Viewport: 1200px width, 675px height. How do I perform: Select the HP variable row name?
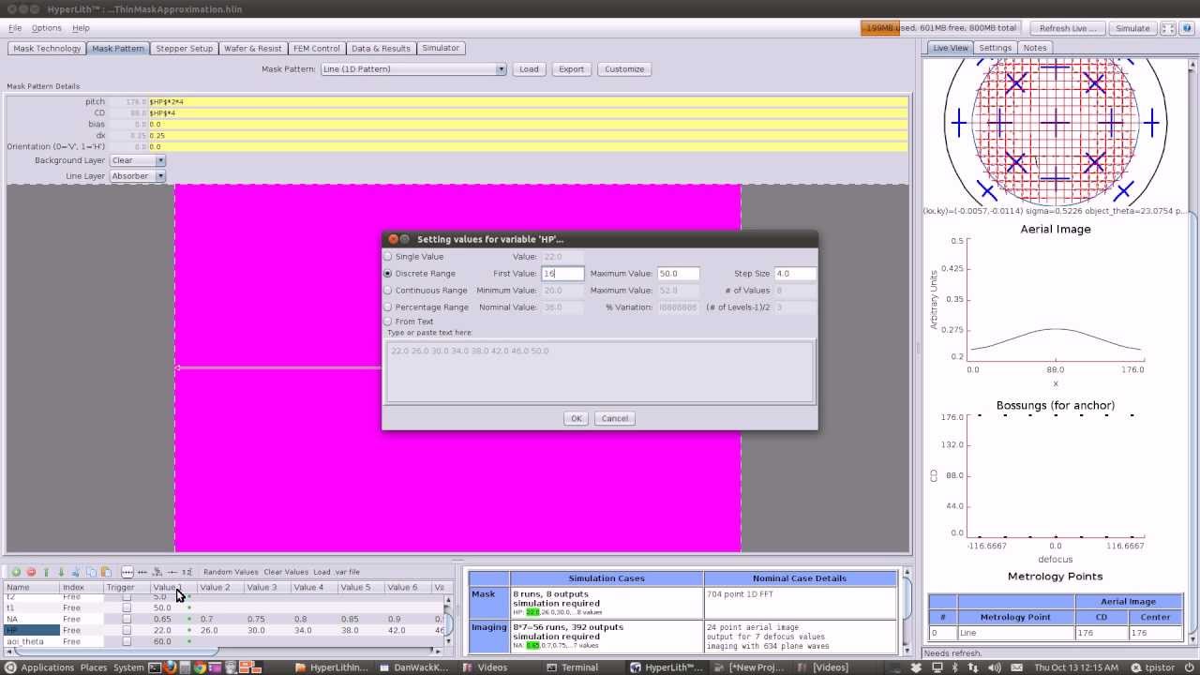tap(31, 630)
